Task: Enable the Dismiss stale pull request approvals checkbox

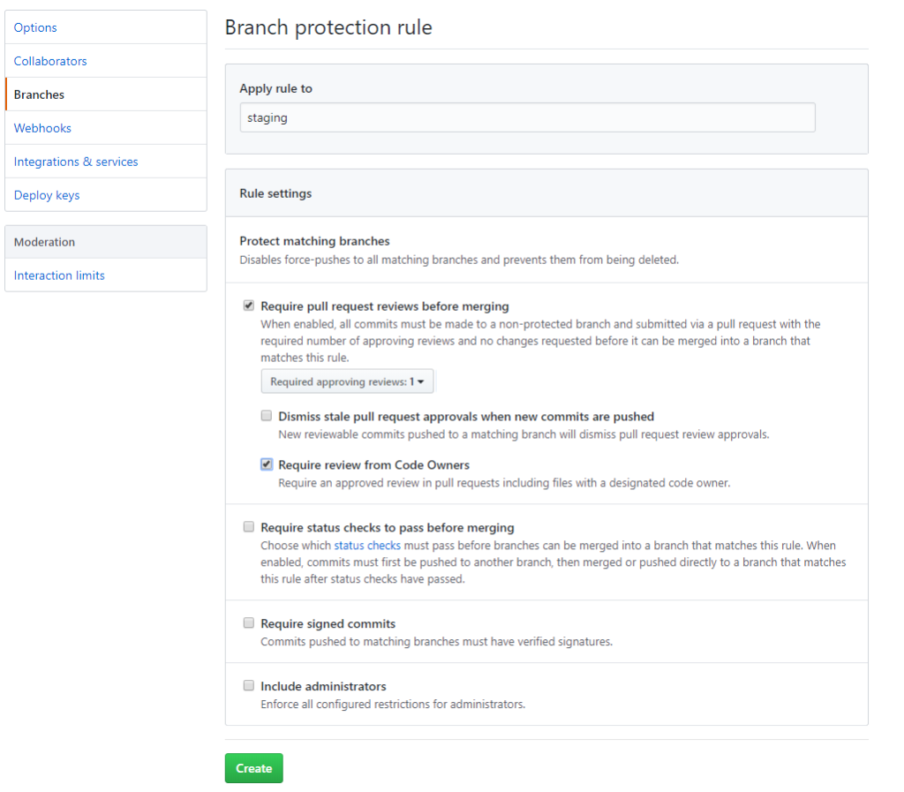Action: (x=266, y=415)
